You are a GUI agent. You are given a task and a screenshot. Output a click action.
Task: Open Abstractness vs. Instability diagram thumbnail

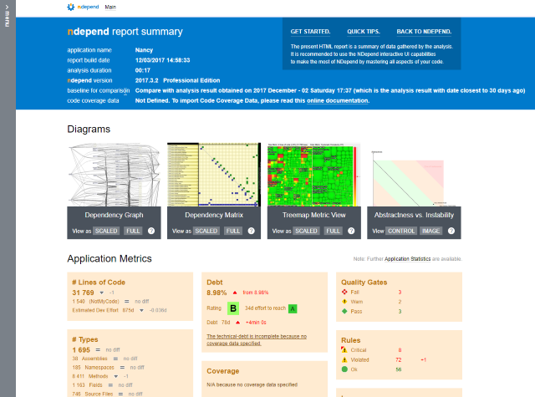click(x=414, y=175)
